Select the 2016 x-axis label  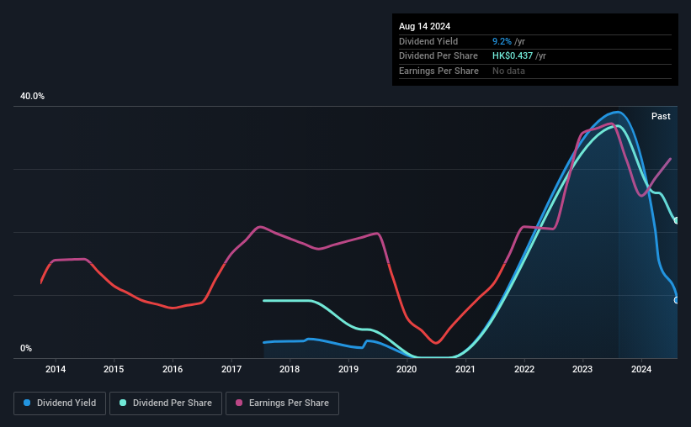pyautogui.click(x=173, y=369)
